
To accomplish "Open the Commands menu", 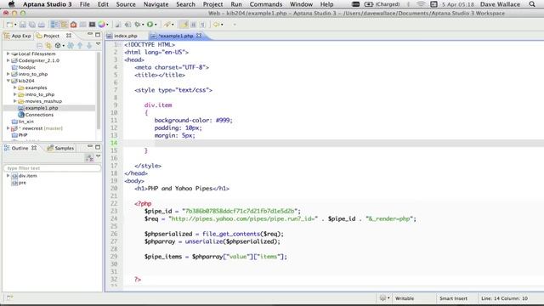I will [x=266, y=4].
